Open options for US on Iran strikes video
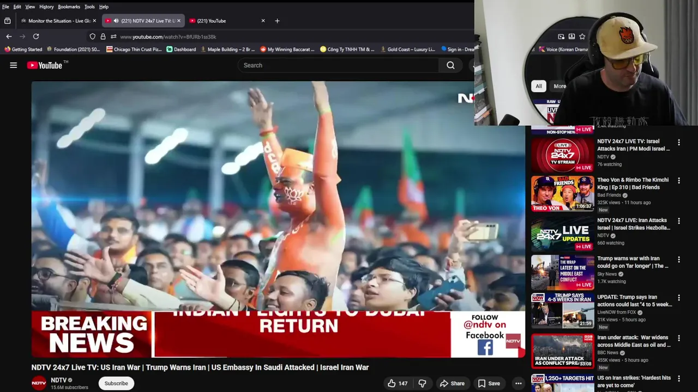The width and height of the screenshot is (698, 392). pyautogui.click(x=679, y=379)
